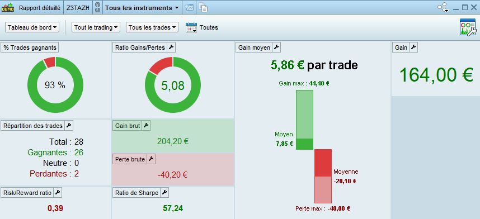Viewport: 480px width, 219px height.
Task: Click the Gain max : 44,40 € label
Action: (x=304, y=83)
